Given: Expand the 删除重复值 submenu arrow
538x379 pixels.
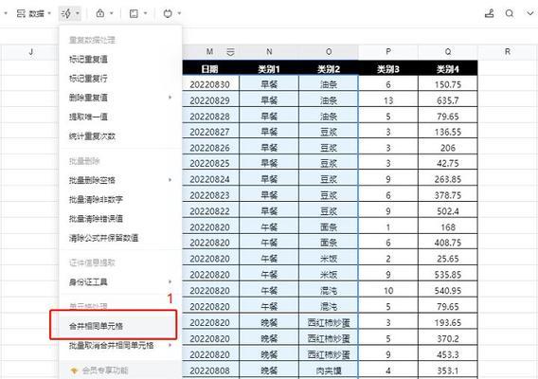Looking at the screenshot, I should 170,98.
